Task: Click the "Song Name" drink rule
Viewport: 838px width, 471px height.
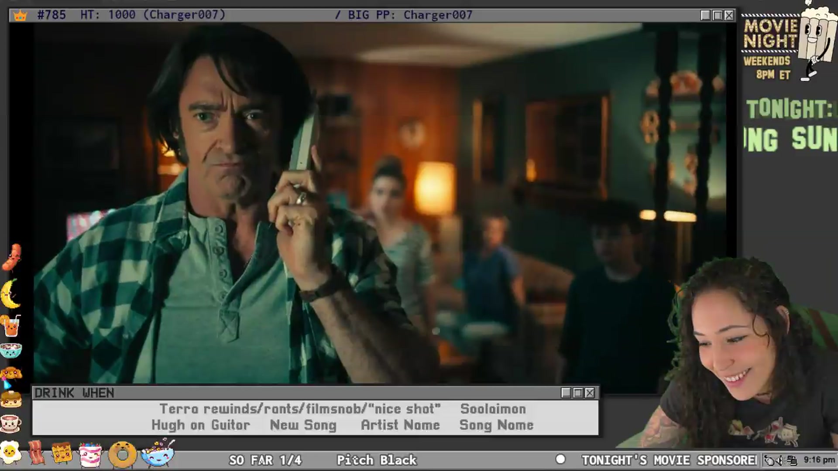Action: [496, 425]
